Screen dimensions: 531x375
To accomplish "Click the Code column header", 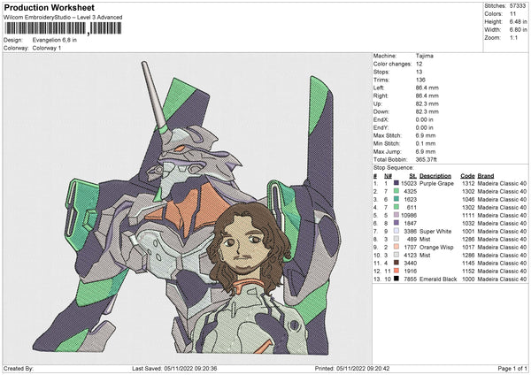I will (x=467, y=176).
